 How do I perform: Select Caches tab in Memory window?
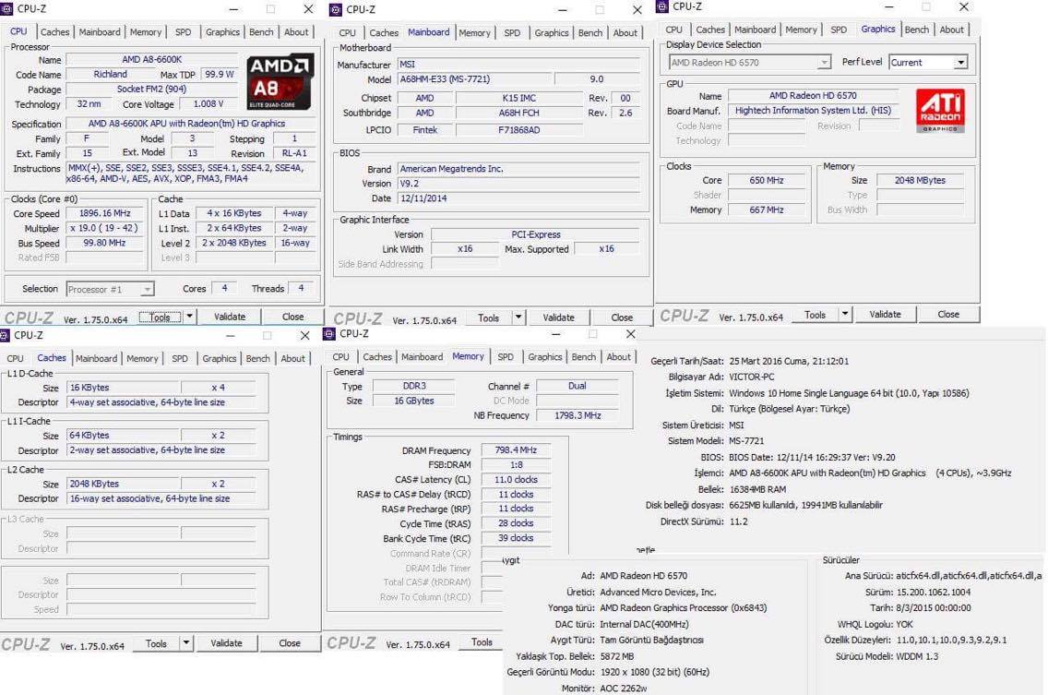(x=377, y=357)
